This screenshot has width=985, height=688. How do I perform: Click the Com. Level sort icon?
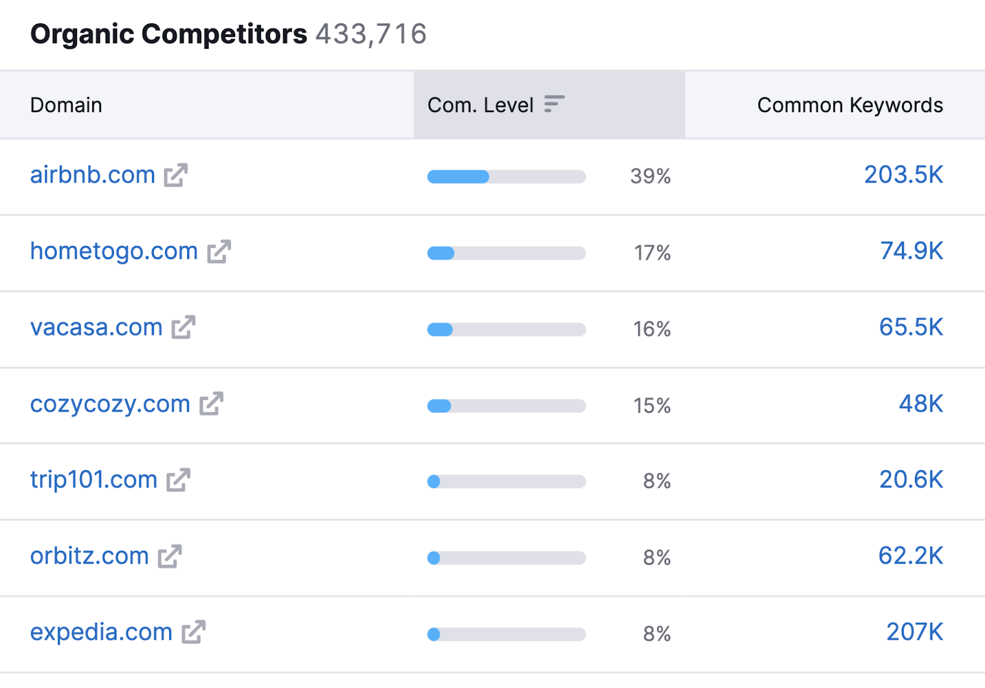tap(554, 104)
